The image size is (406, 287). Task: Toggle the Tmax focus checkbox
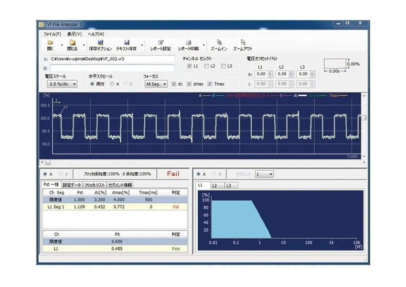point(210,84)
